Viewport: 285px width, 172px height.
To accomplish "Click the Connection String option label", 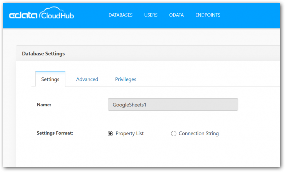I will click(x=199, y=134).
